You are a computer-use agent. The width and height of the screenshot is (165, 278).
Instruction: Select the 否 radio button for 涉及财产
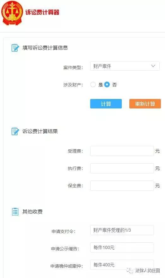coord(107,84)
